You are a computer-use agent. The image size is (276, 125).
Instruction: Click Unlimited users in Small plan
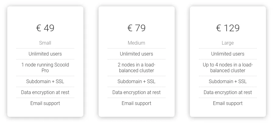45,54
